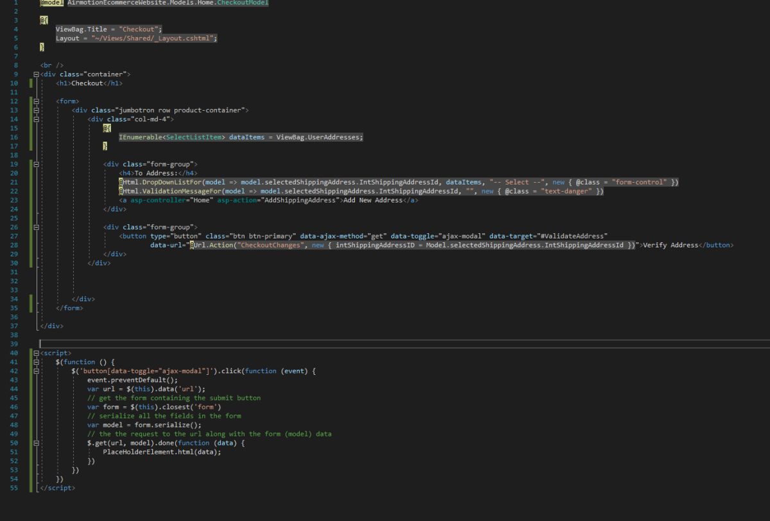Click the "#ValidateAddress" data-target value
770x521 pixels.
[573, 236]
